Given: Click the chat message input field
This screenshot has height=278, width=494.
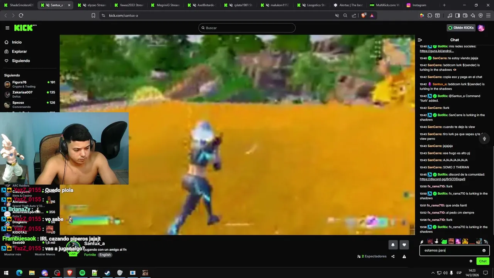Looking at the screenshot, I should (x=454, y=251).
